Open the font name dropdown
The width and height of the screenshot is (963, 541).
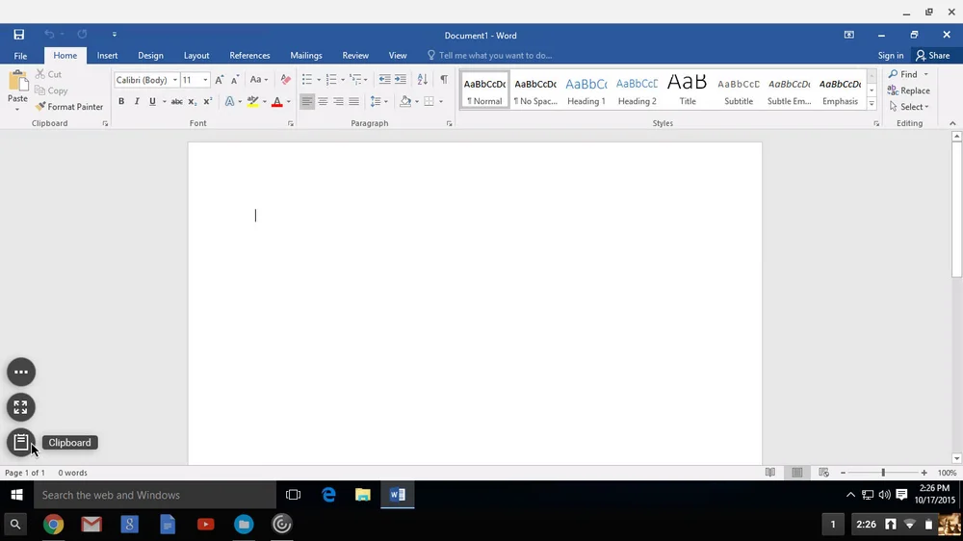175,80
